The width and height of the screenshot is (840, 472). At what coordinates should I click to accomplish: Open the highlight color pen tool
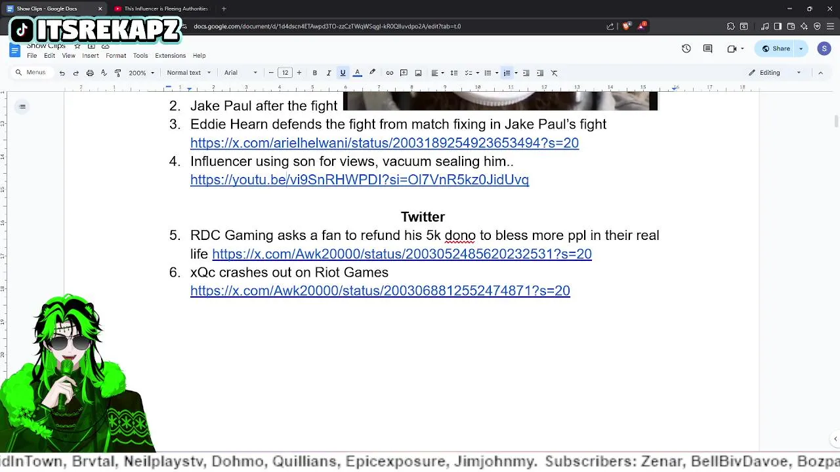coord(372,73)
